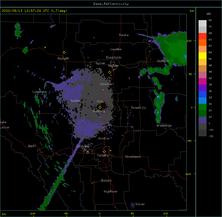Click the Banff town label
This screenshot has height=217, width=222.
[32, 146]
